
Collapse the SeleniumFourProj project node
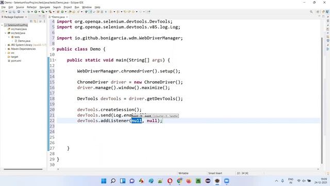click(x=2, y=25)
